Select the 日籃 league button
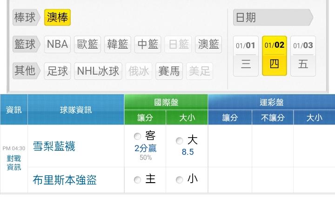Viewport: 335px width, 197px height. point(178,44)
